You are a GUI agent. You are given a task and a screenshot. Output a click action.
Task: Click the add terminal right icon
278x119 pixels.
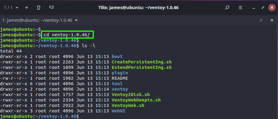39,8
